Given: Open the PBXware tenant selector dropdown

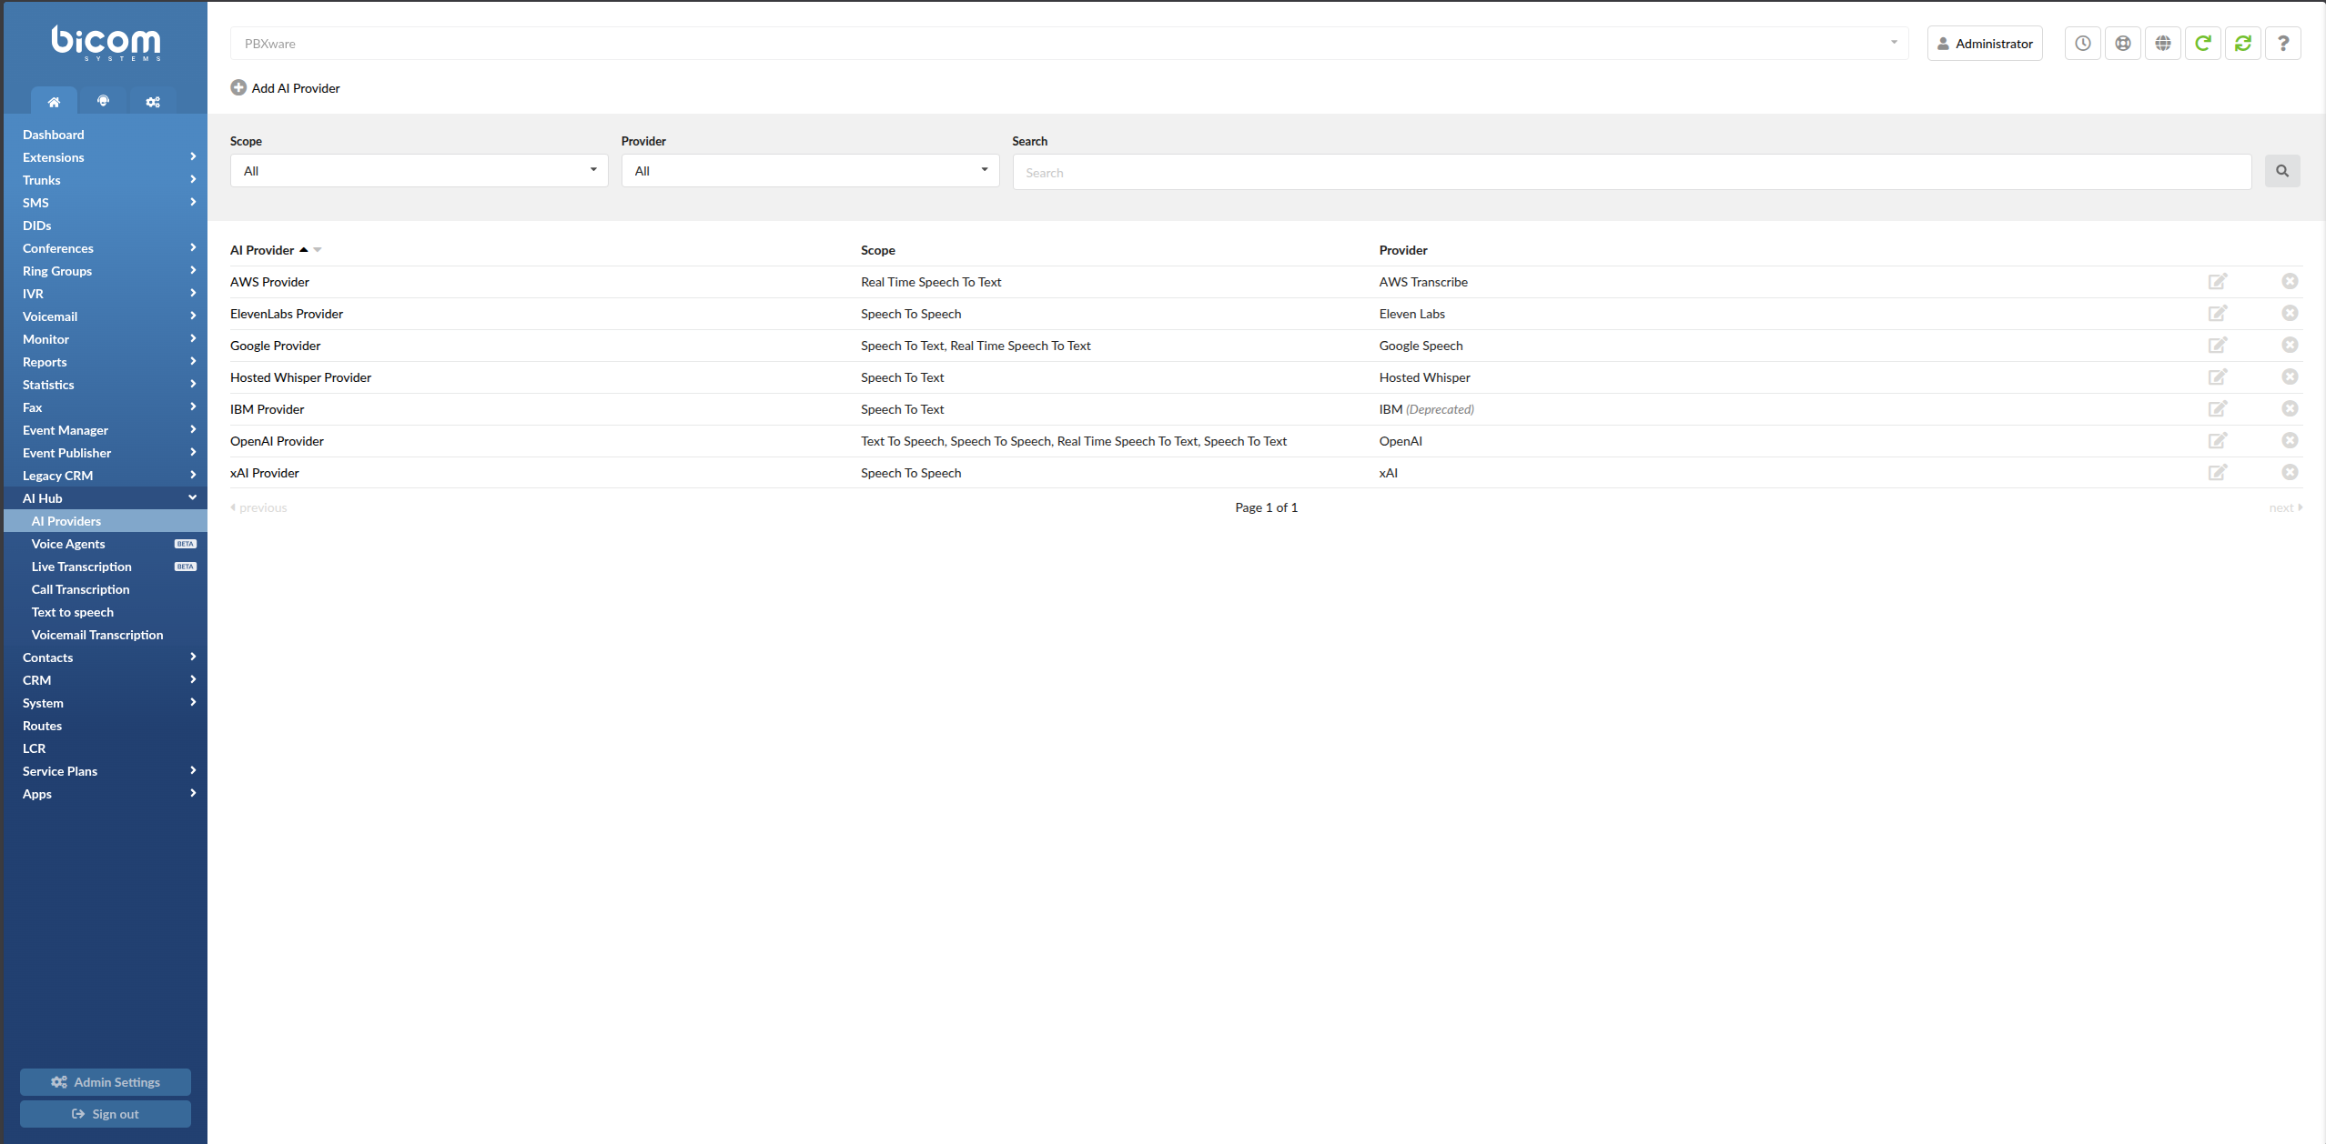Looking at the screenshot, I should [x=1069, y=44].
